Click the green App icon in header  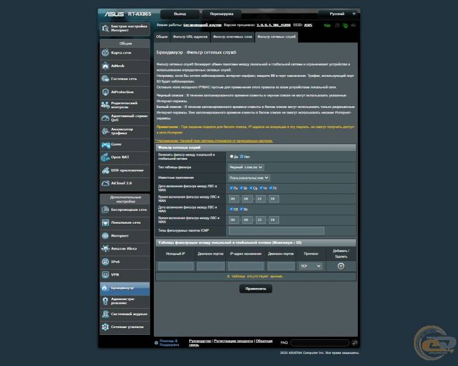pyautogui.click(x=327, y=26)
